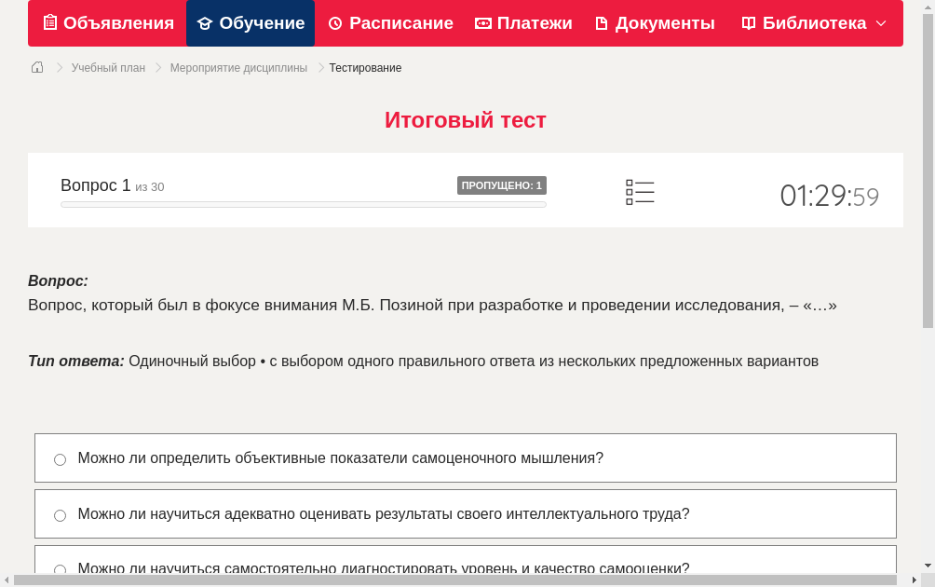Click the home icon in the breadcrumb
This screenshot has width=935, height=587.
tap(36, 67)
